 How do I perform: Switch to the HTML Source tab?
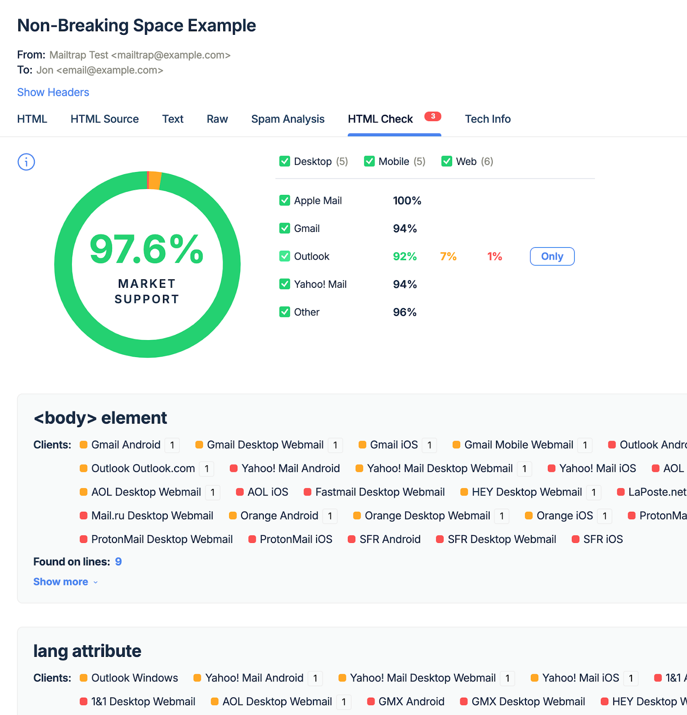click(104, 119)
